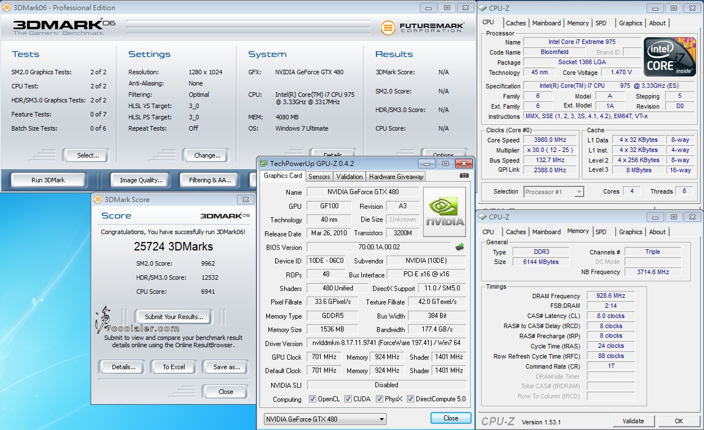The height and width of the screenshot is (430, 704).
Task: Click the Validate button in CPU-Z
Action: (633, 420)
